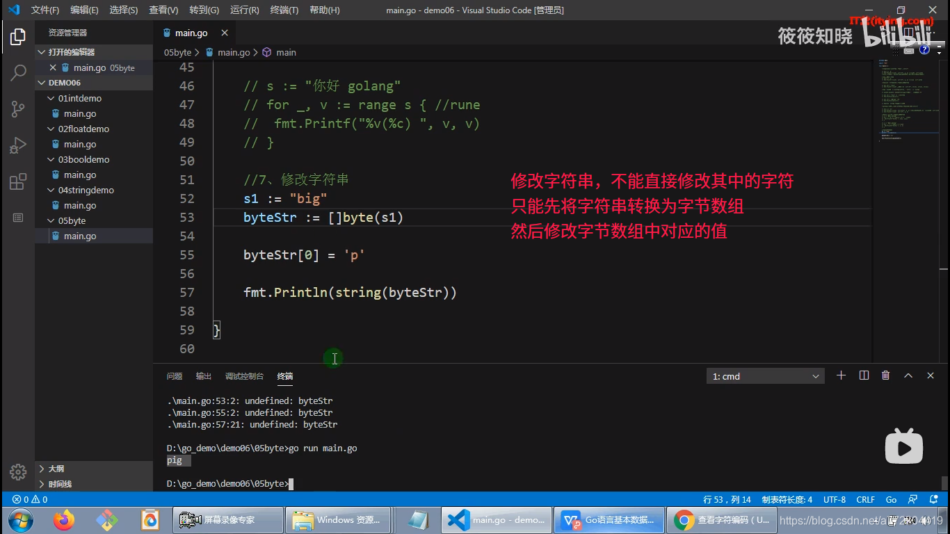Open the 终端(T) menu
The image size is (950, 534).
coord(284,10)
